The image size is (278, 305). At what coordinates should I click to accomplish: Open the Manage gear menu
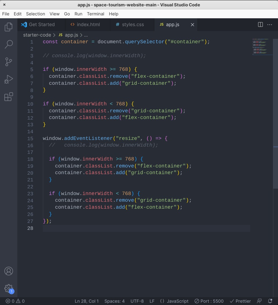9,288
